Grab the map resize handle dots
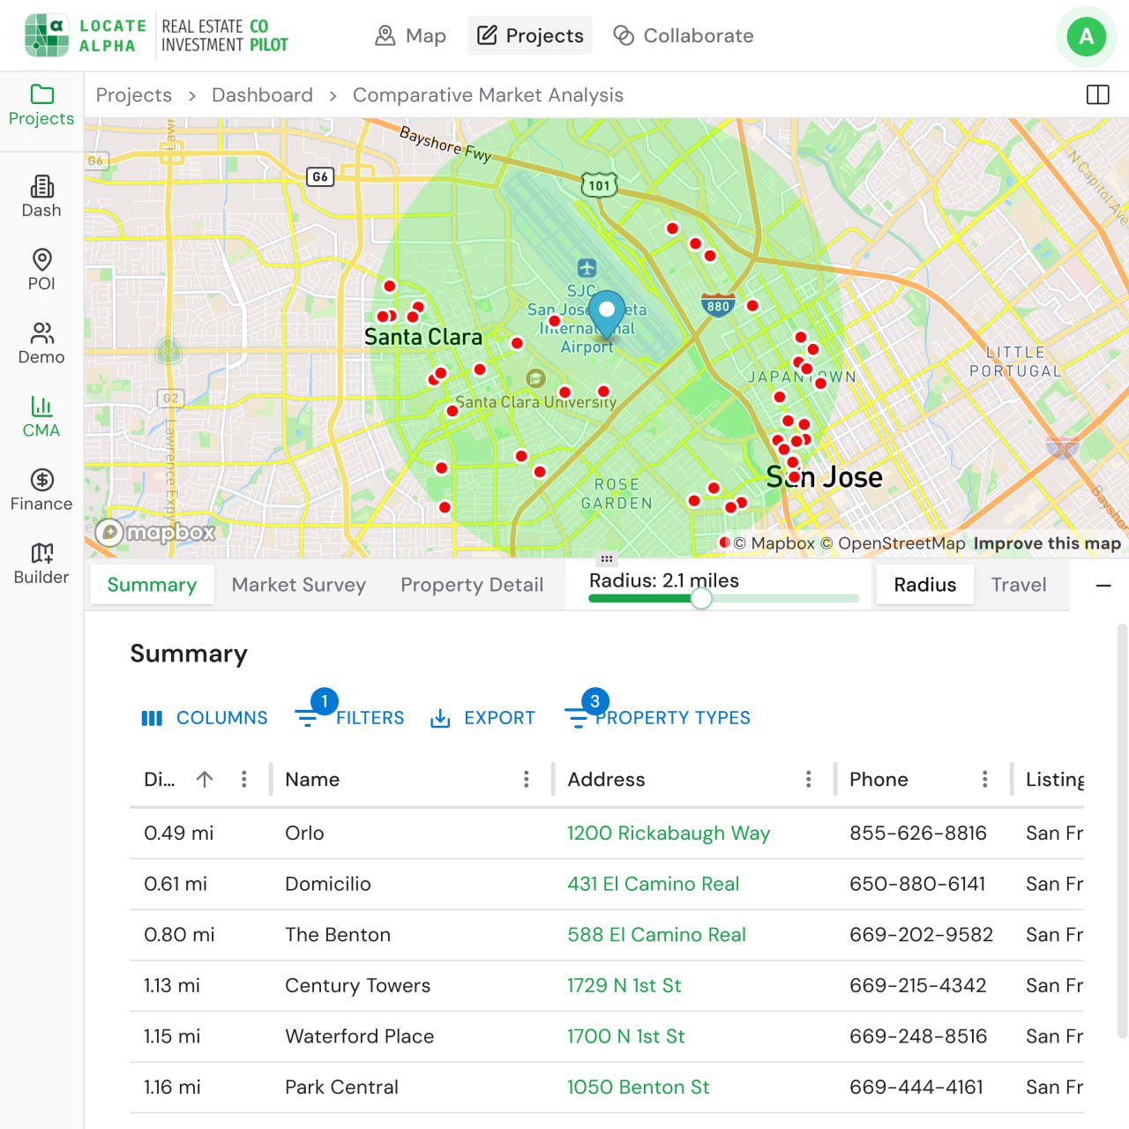 tap(606, 558)
